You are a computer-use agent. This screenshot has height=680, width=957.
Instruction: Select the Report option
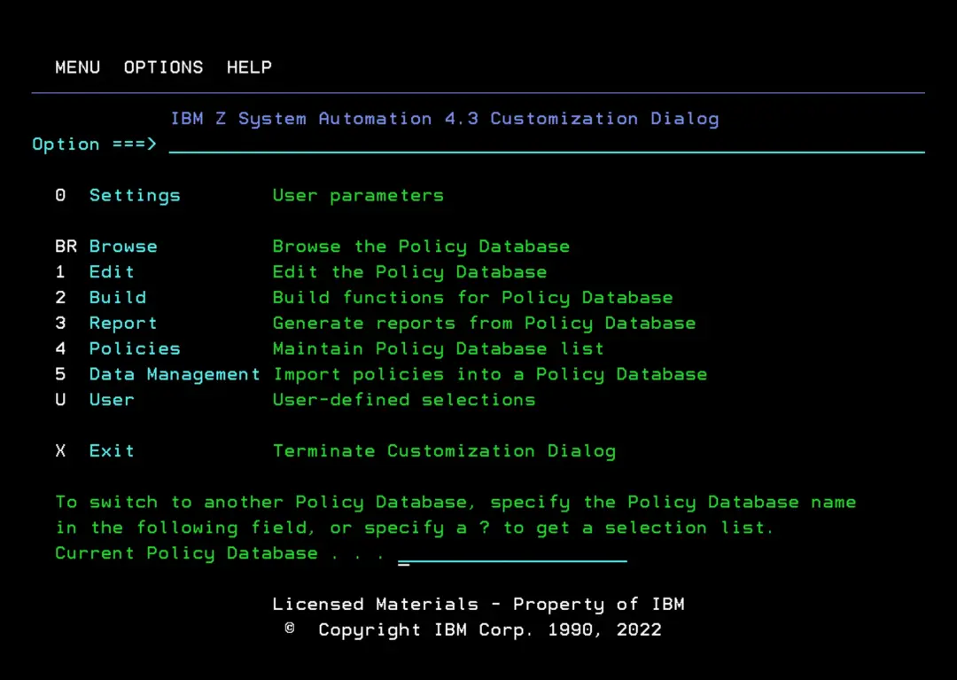(123, 324)
